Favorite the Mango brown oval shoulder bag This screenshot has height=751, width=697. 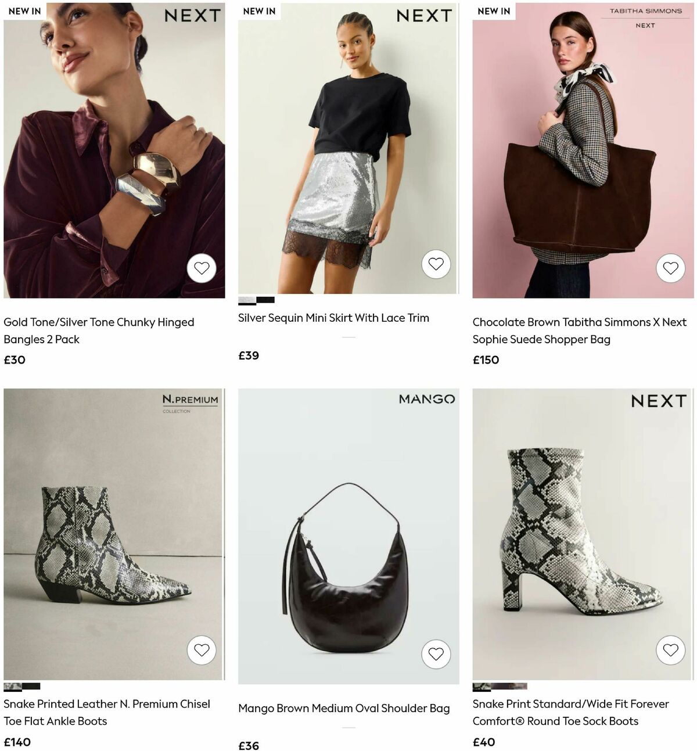point(436,653)
